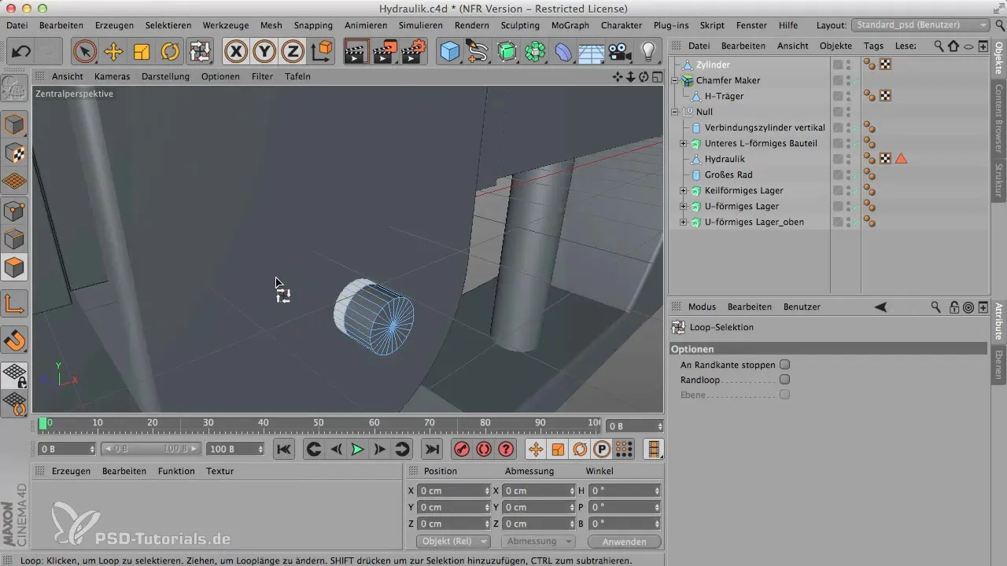Switch the coordinate system icon

[321, 53]
